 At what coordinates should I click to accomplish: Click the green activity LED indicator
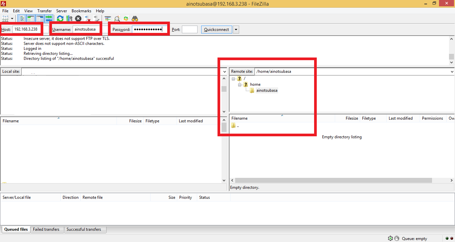pyautogui.click(x=447, y=238)
